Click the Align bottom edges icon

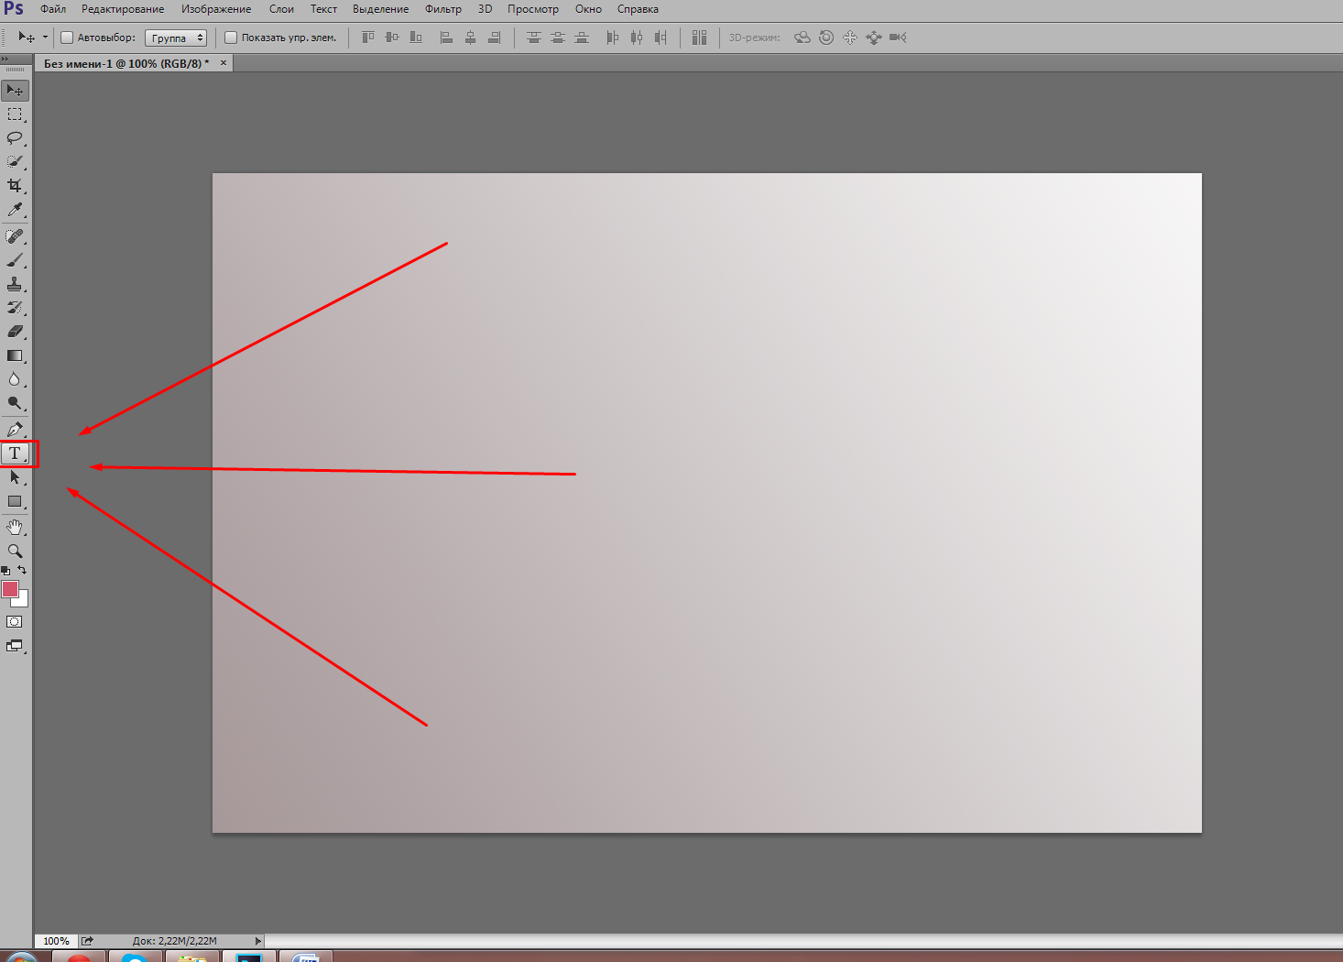(416, 38)
